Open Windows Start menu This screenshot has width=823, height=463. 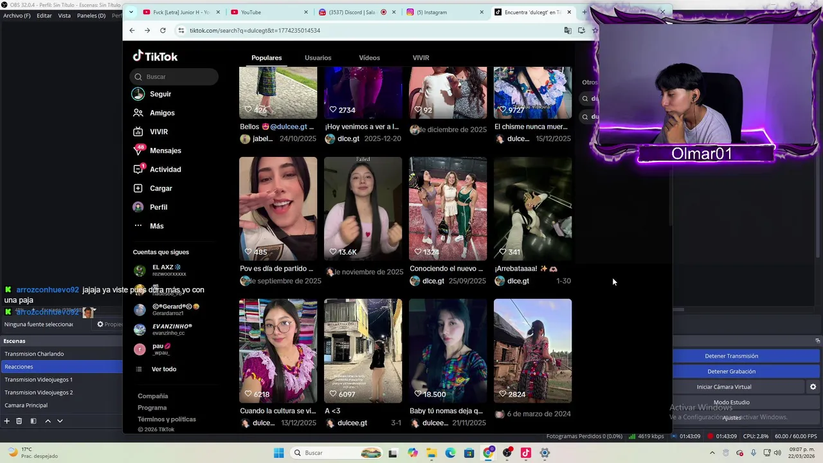278,453
